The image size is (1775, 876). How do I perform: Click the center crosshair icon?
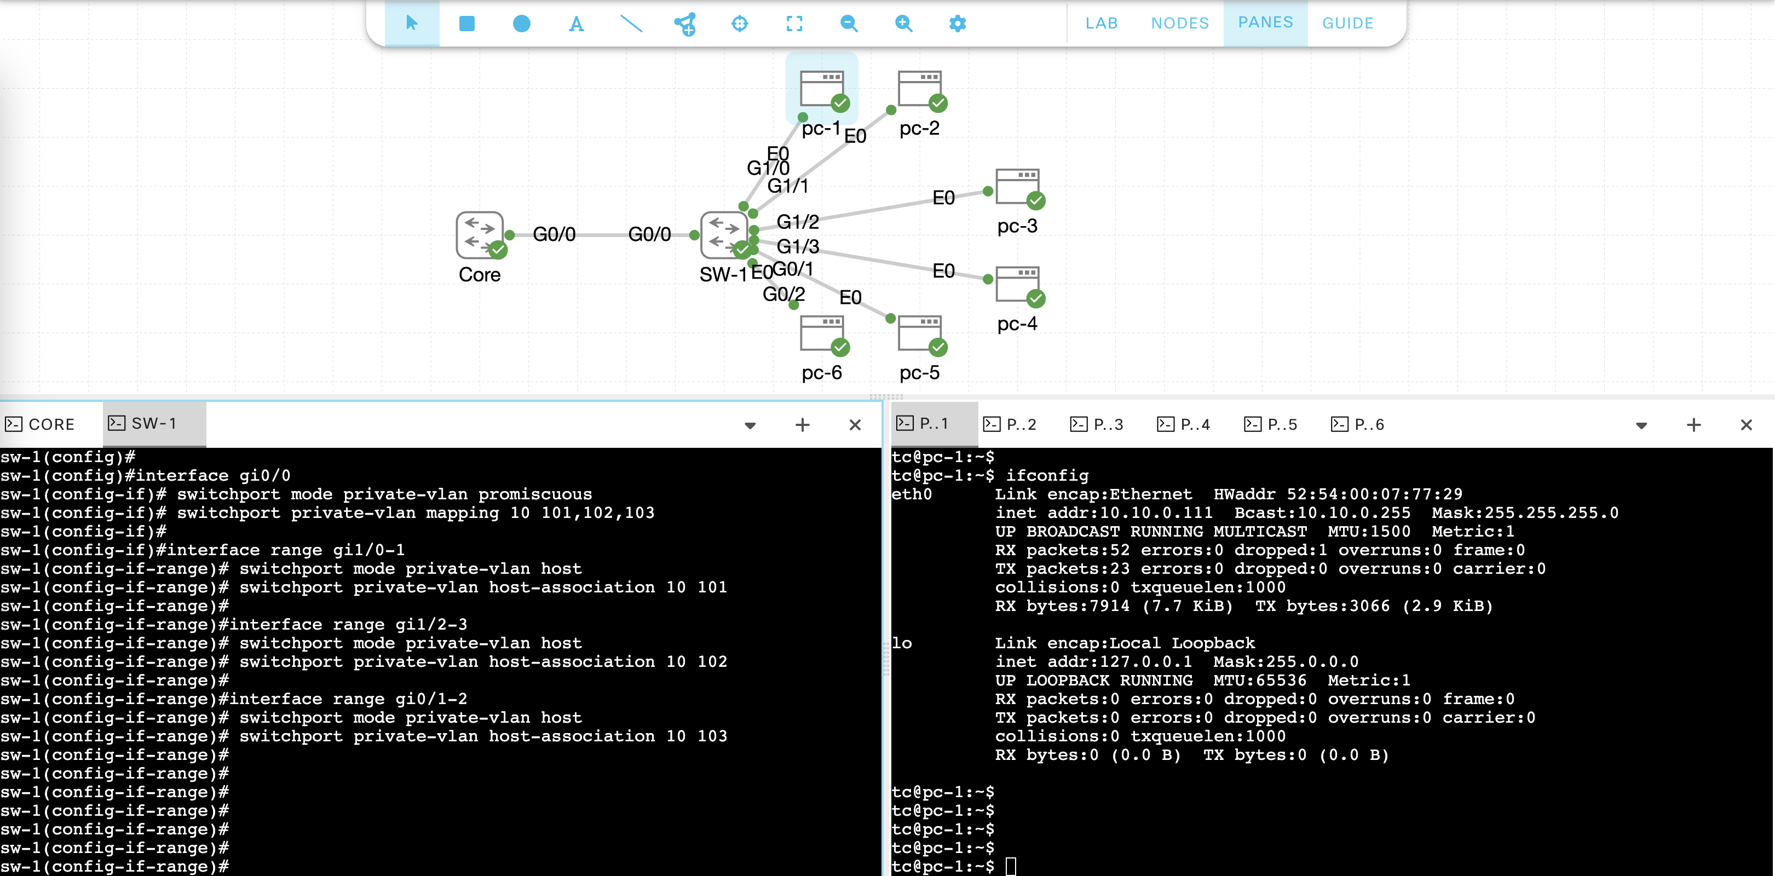pyautogui.click(x=739, y=24)
